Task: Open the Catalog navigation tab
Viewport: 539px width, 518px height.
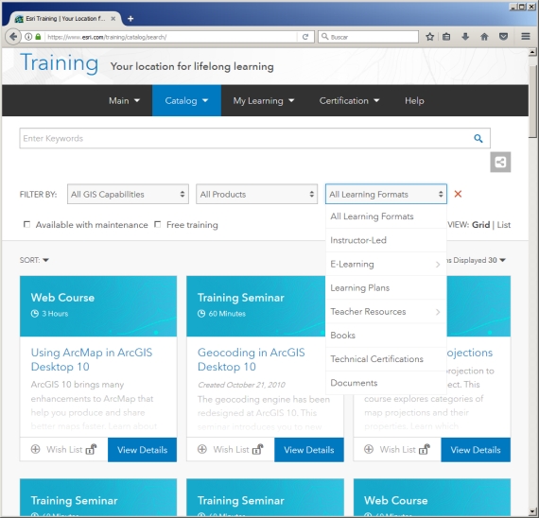Action: (x=186, y=100)
